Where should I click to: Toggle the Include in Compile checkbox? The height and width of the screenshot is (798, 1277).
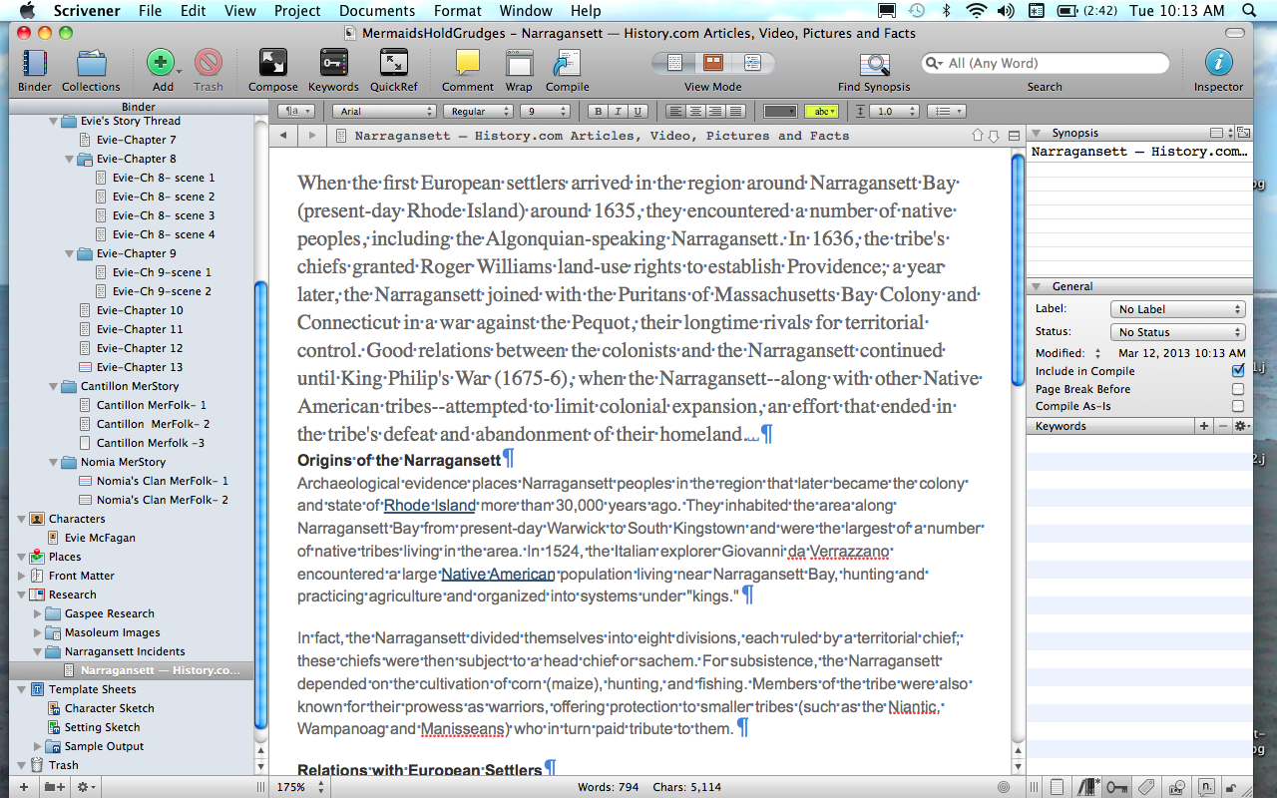pyautogui.click(x=1238, y=371)
